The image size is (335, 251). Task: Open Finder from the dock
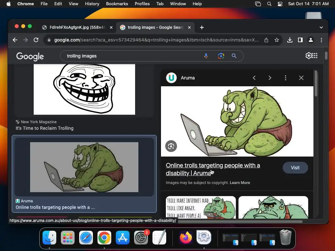[x=49, y=237]
